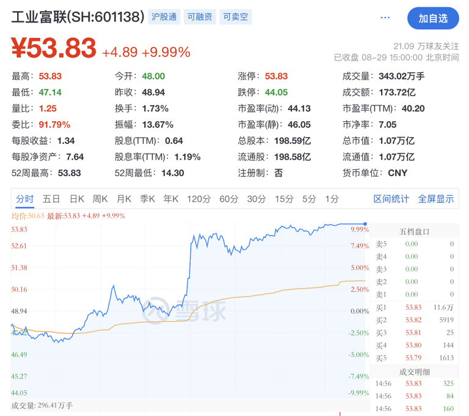
Task: Click the 可融资 tag
Action: click(x=200, y=17)
